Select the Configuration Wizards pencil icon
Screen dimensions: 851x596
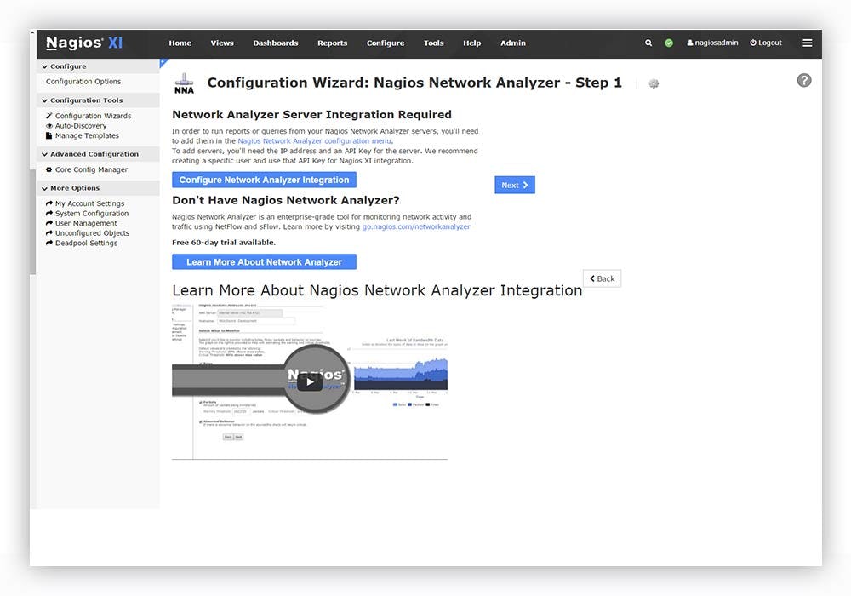point(48,115)
